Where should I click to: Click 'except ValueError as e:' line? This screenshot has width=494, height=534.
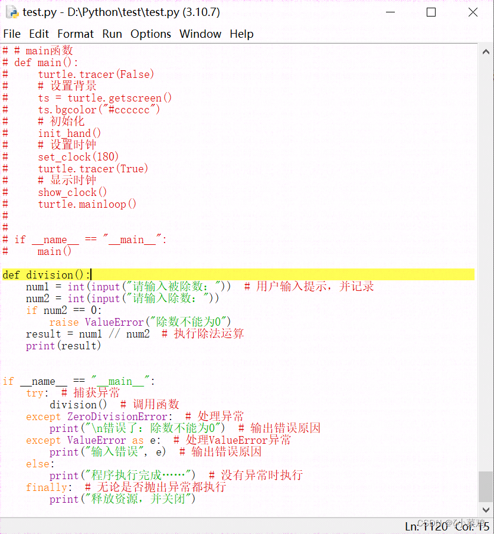click(x=158, y=440)
